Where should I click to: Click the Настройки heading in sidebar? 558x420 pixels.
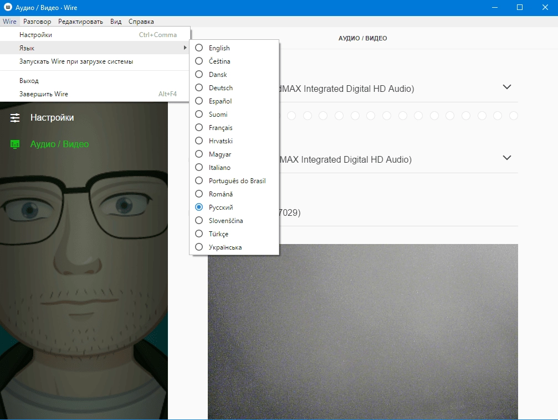click(x=52, y=118)
